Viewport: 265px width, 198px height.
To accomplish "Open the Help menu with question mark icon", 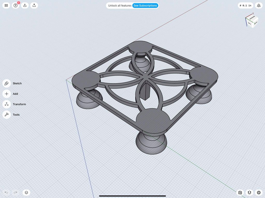I will [15, 5].
